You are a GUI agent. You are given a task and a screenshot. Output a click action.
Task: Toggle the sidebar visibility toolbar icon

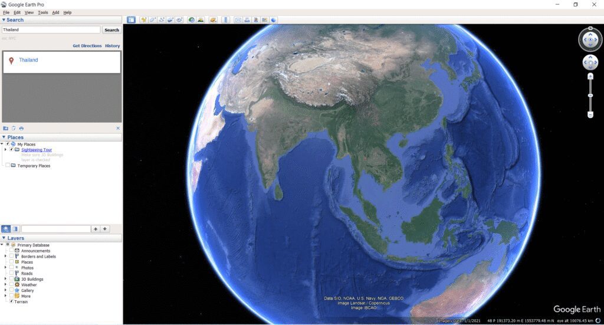tap(132, 19)
